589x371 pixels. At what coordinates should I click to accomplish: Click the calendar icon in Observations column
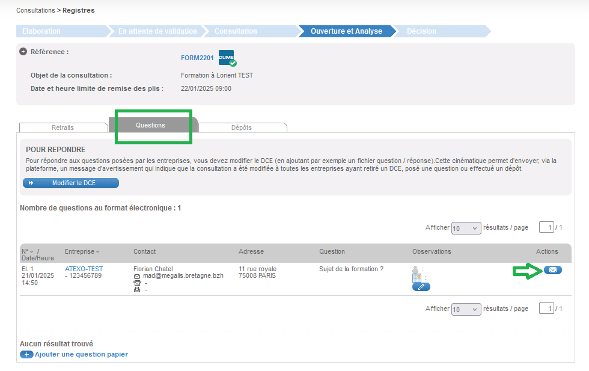click(417, 278)
